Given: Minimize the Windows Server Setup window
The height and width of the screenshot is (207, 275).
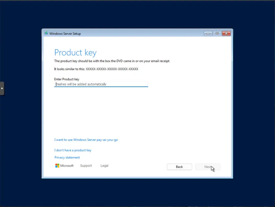Looking at the screenshot, I should 208,33.
